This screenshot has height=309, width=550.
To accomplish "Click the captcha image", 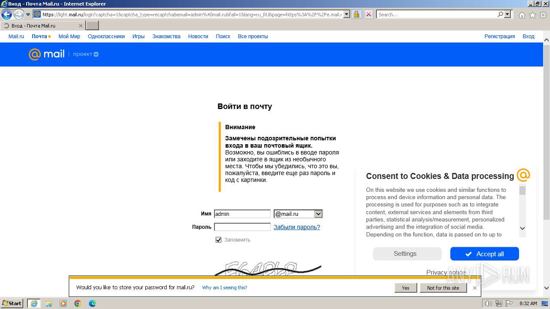I will (267, 269).
